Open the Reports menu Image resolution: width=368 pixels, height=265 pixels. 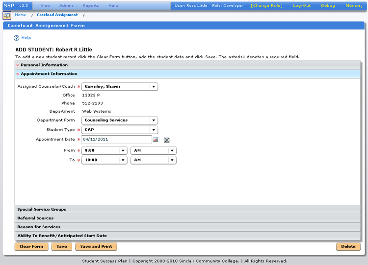(x=90, y=6)
